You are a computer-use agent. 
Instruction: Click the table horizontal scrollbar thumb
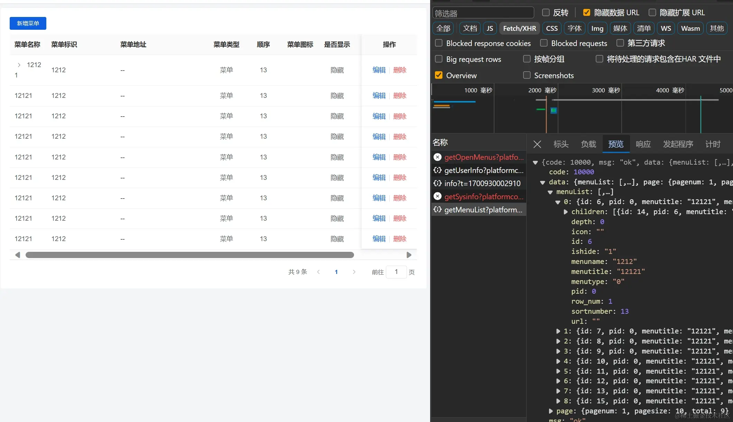tap(189, 255)
